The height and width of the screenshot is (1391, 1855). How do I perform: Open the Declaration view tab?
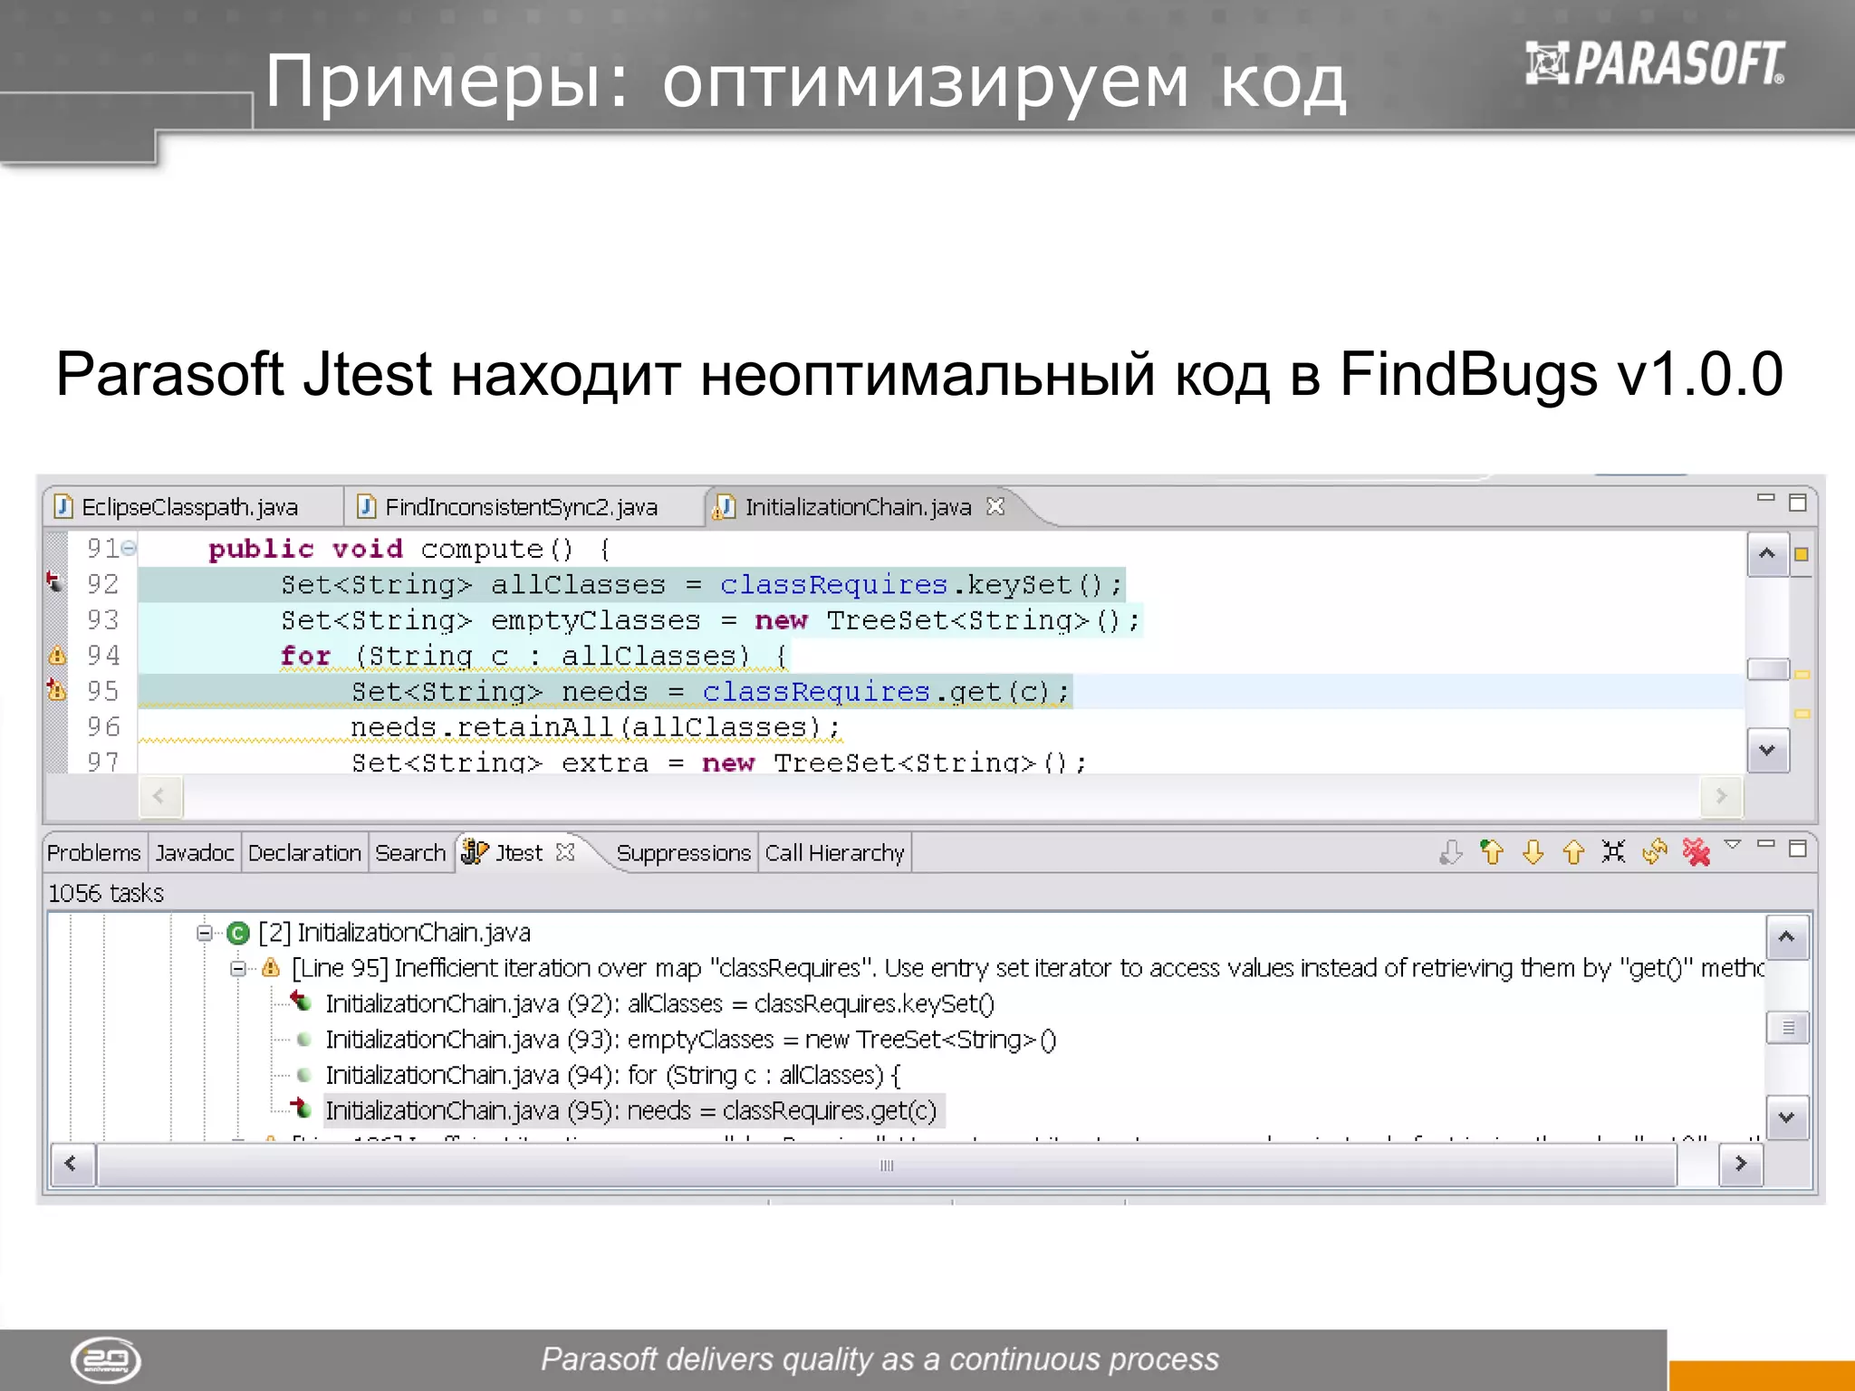click(x=304, y=853)
